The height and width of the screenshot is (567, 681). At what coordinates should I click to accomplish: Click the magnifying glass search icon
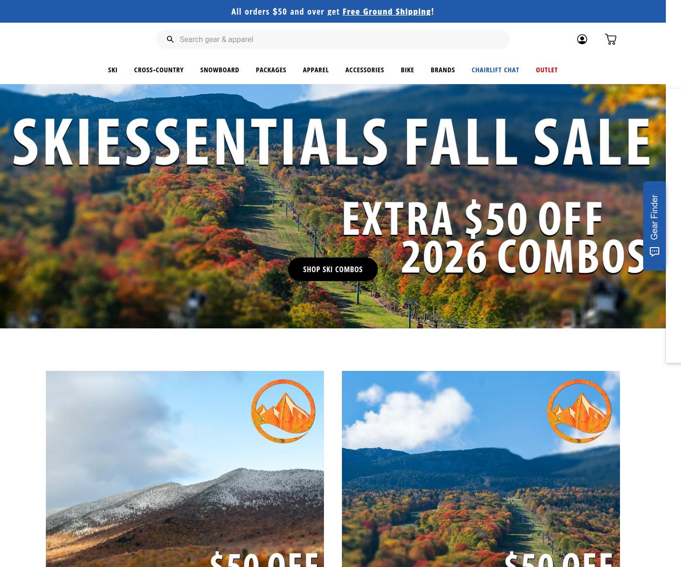[x=170, y=39]
